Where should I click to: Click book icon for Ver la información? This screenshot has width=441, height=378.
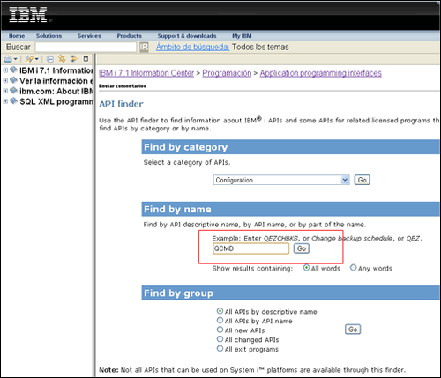tap(13, 80)
